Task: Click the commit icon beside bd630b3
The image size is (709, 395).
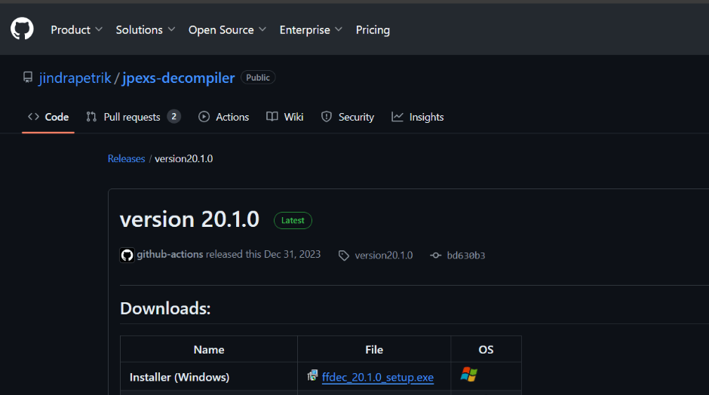Action: (x=435, y=256)
